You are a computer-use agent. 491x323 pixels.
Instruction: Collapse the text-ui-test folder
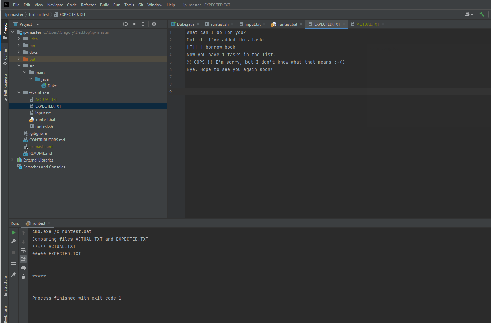click(19, 93)
